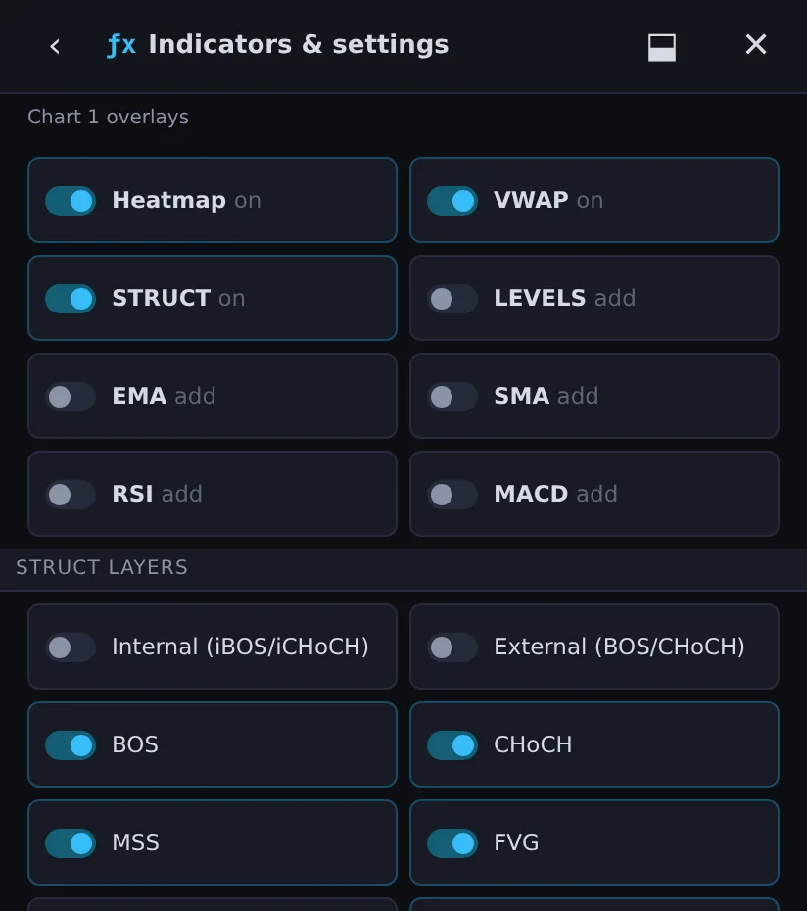Switch off the CHoCH layer

452,744
